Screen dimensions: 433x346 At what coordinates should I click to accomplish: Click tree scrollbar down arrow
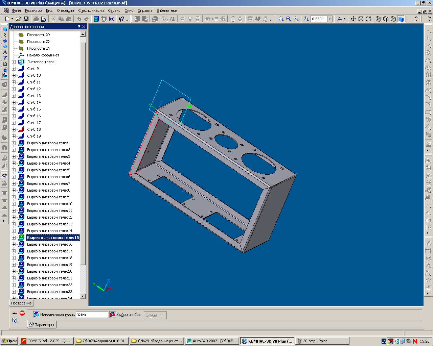83,296
